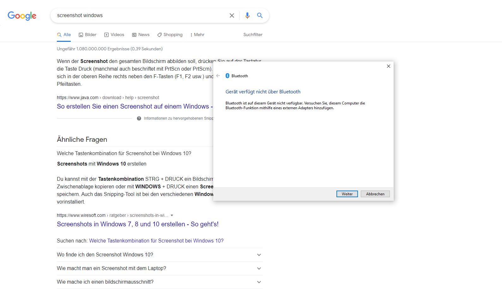Click the wiresoft.com URL breadcrumb
This screenshot has height=289, width=502.
coord(112,215)
